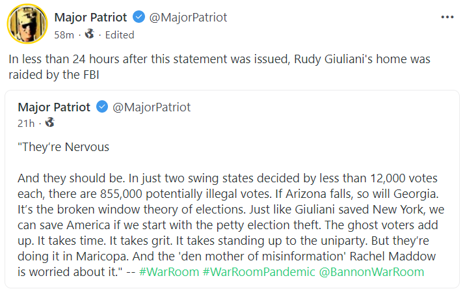Click the verified badge beside the top author name

coord(139,18)
